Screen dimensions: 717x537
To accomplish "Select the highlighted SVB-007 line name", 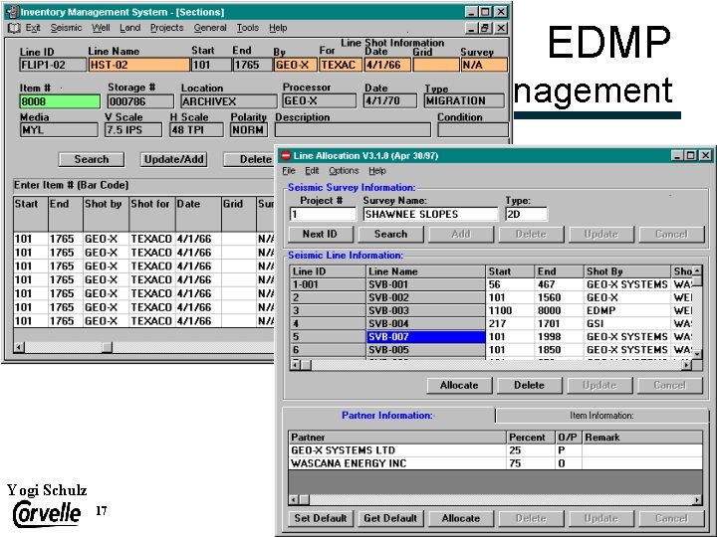I will [426, 337].
